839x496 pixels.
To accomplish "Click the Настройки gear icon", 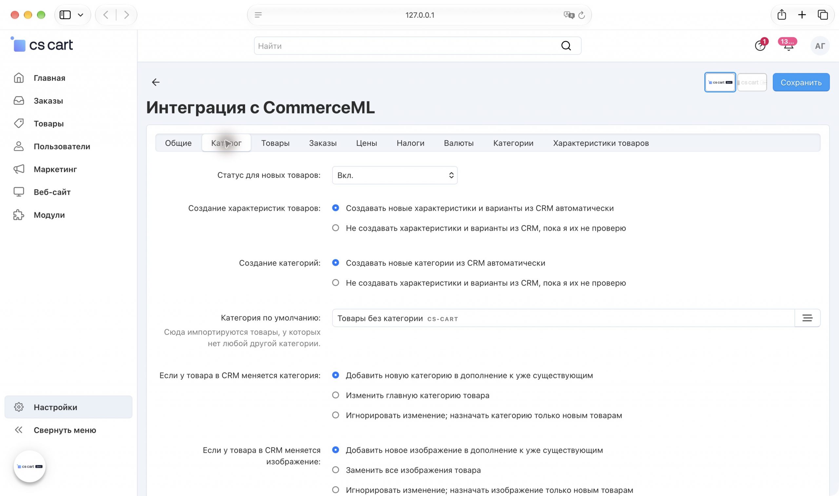I will (x=19, y=407).
